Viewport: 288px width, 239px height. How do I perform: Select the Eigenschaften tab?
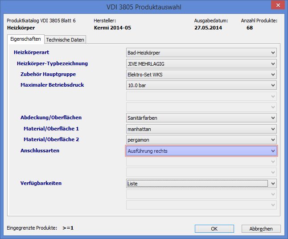pos(25,39)
